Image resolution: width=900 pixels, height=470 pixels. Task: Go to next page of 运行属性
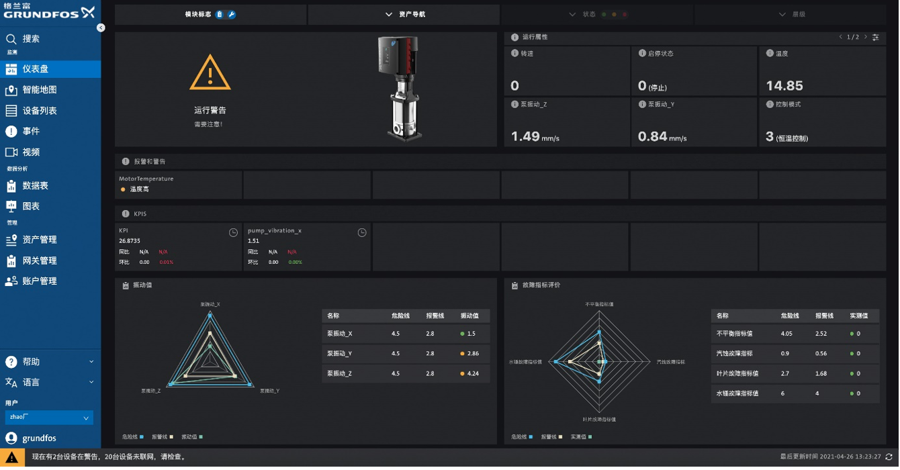865,38
